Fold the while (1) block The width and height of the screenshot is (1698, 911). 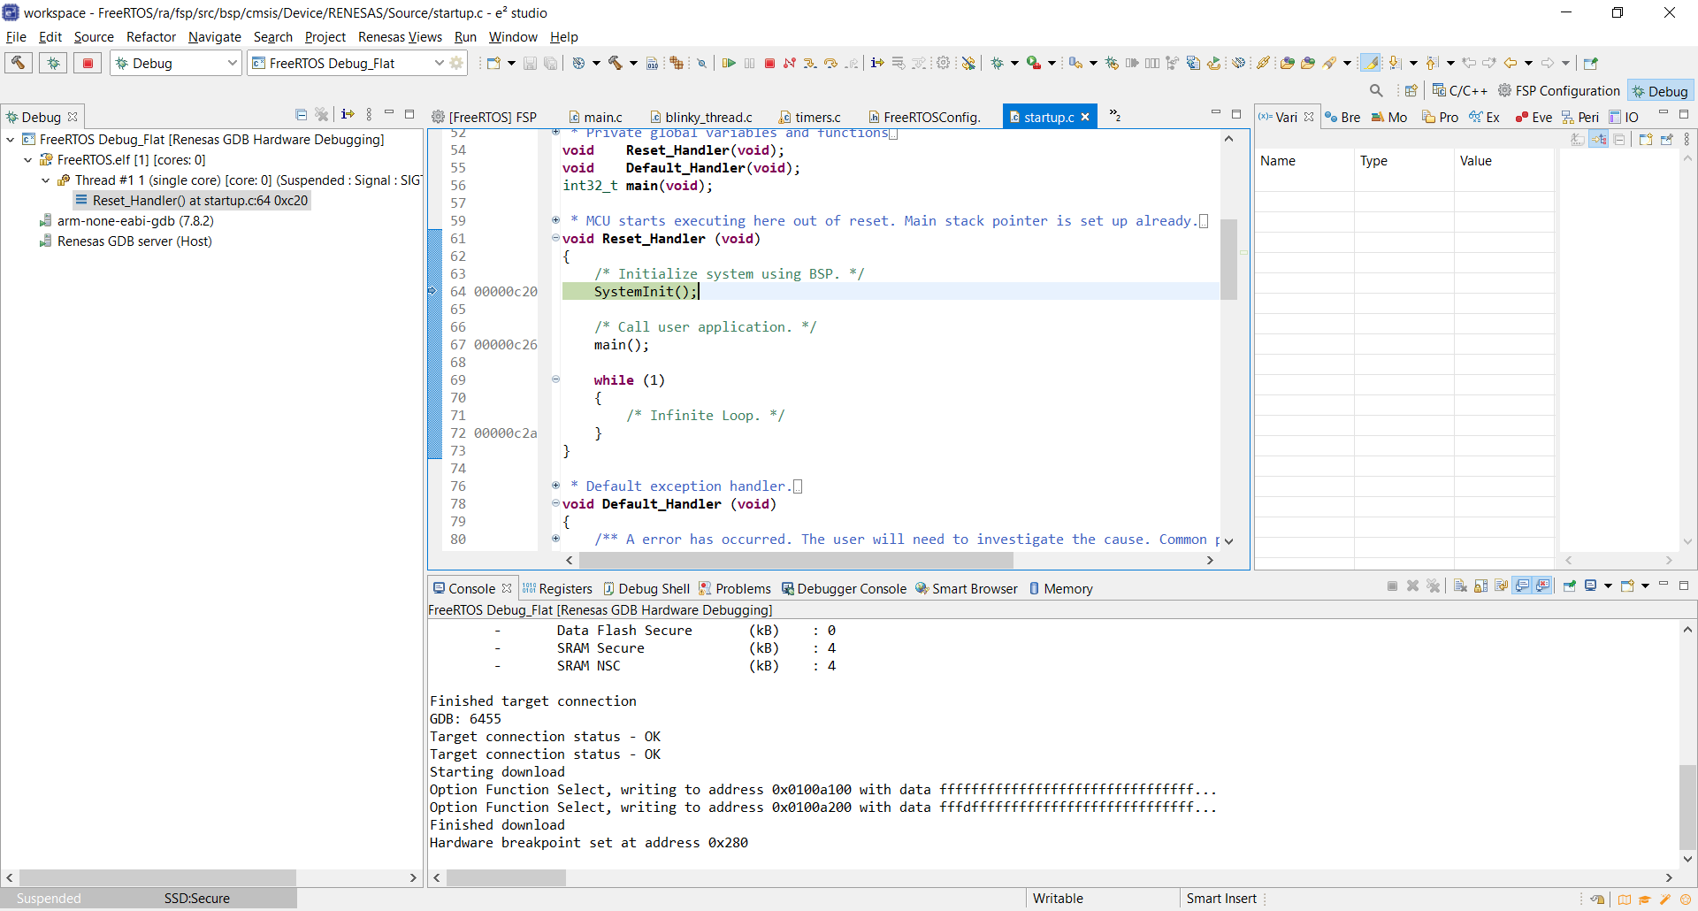(555, 379)
